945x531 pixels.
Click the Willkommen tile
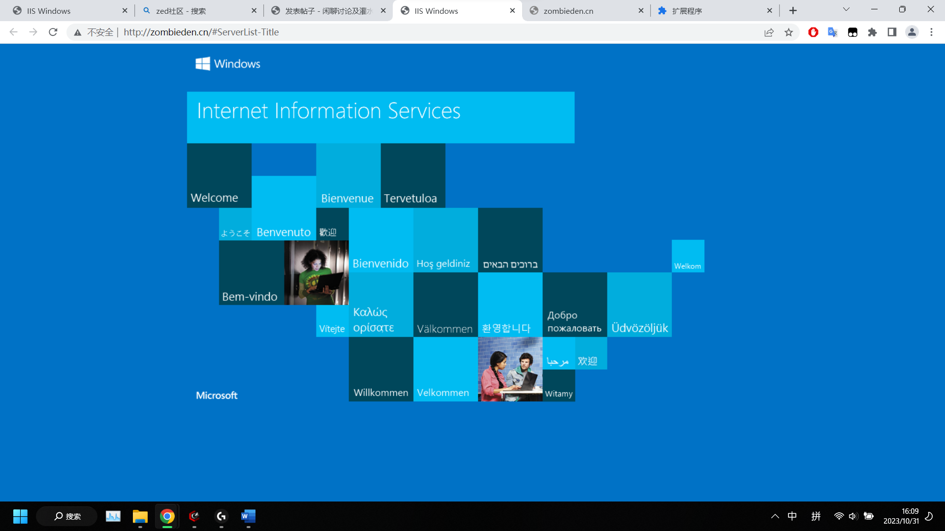(381, 369)
